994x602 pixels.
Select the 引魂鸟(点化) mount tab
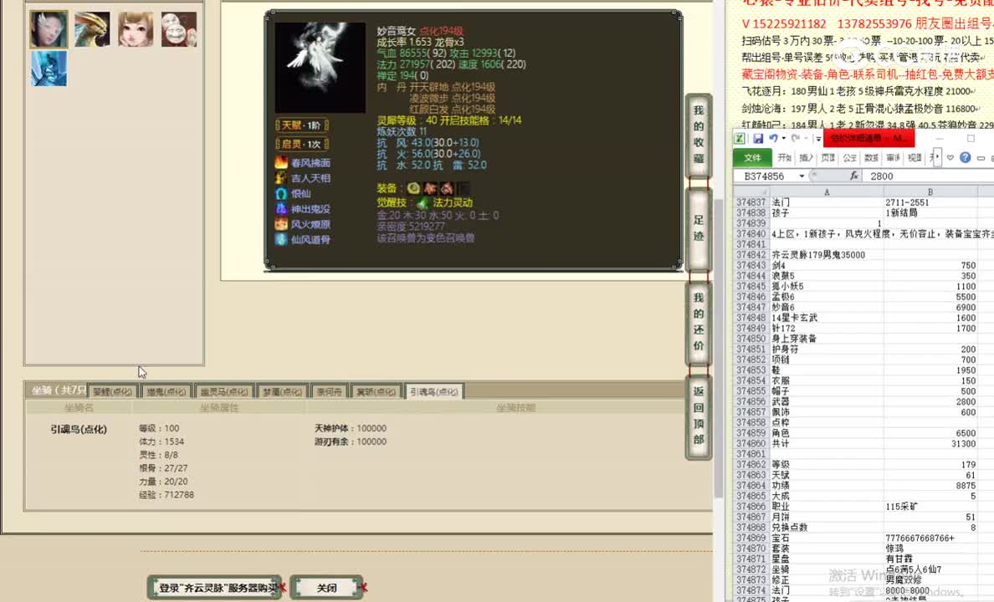434,391
